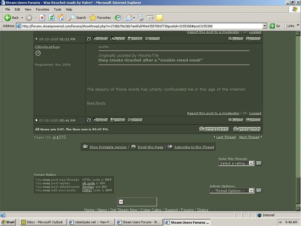The width and height of the screenshot is (301, 226).
Task: Click Subscribe to this Thread link
Action: coord(194,147)
